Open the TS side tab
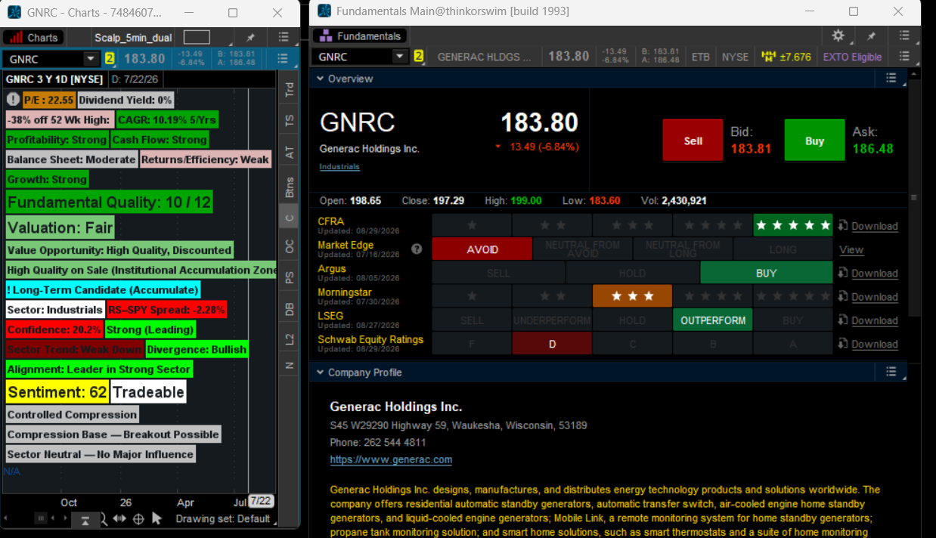Viewport: 936px width, 538px height. tap(289, 121)
